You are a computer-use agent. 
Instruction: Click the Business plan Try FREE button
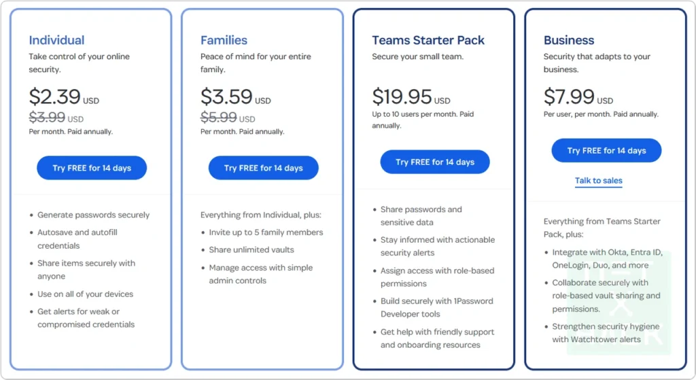coord(606,151)
